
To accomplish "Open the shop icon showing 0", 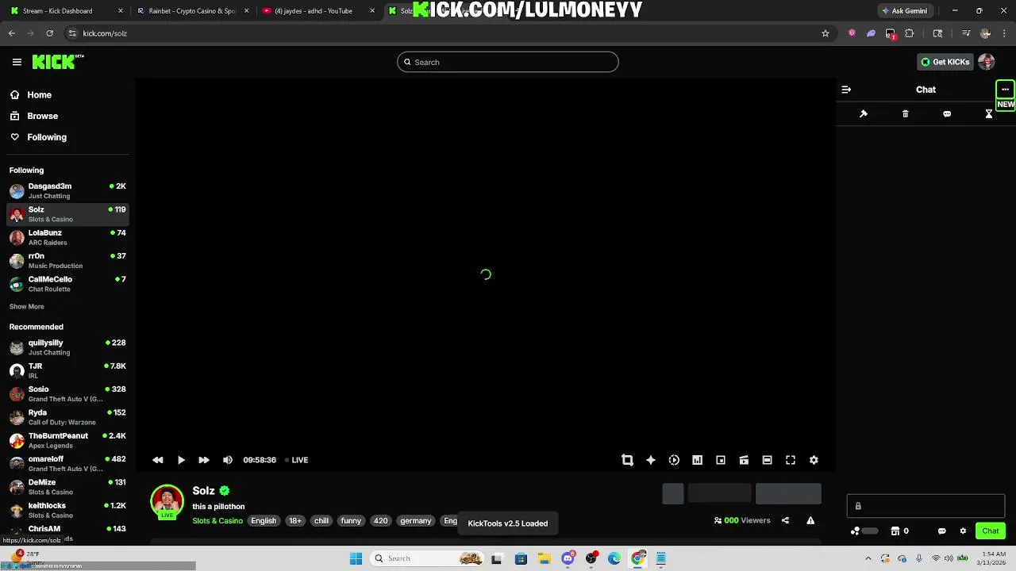I will tap(899, 531).
